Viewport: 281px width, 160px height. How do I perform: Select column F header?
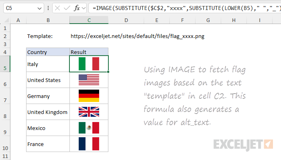[x=182, y=20]
